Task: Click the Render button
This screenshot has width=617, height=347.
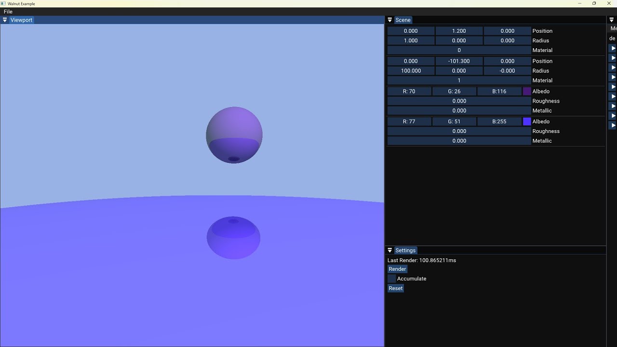Action: [398, 269]
